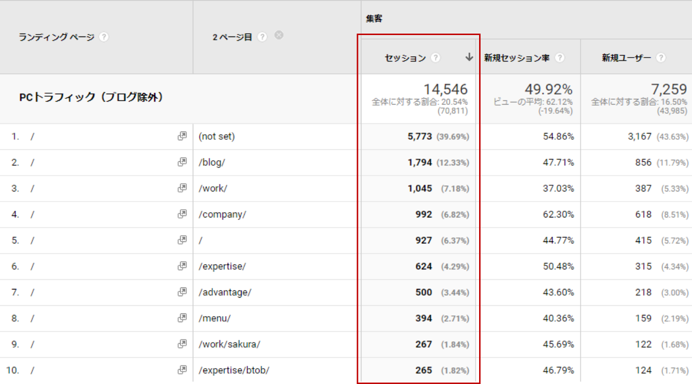Open row 1 landing page in new window
The image size is (692, 384).
point(182,136)
